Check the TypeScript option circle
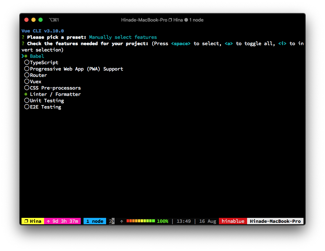Screen dimensions: 325x251 click(x=26, y=62)
